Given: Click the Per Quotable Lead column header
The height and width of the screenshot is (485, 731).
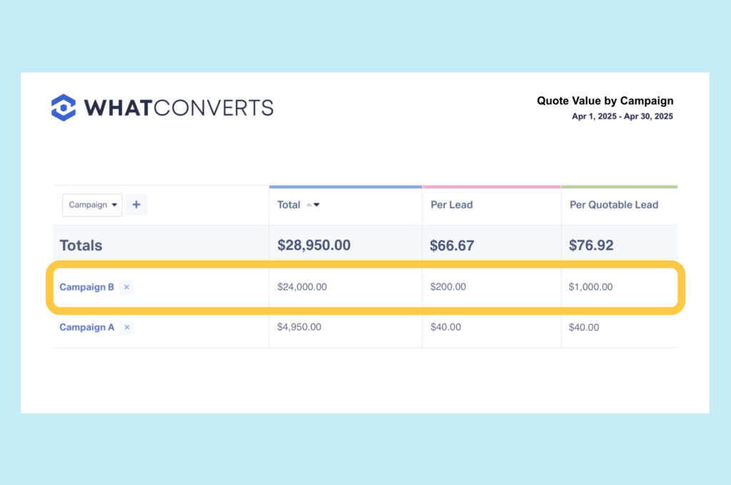Looking at the screenshot, I should 614,205.
